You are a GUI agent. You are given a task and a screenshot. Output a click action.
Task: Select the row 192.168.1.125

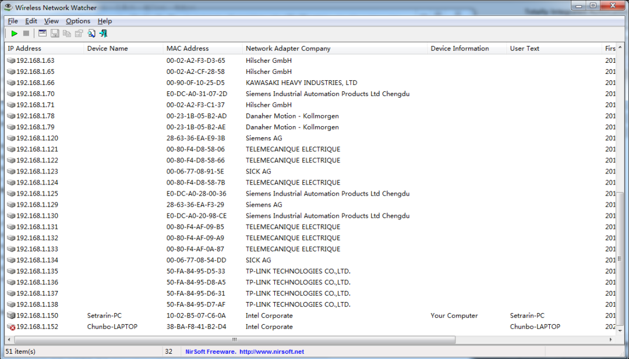tap(310, 194)
